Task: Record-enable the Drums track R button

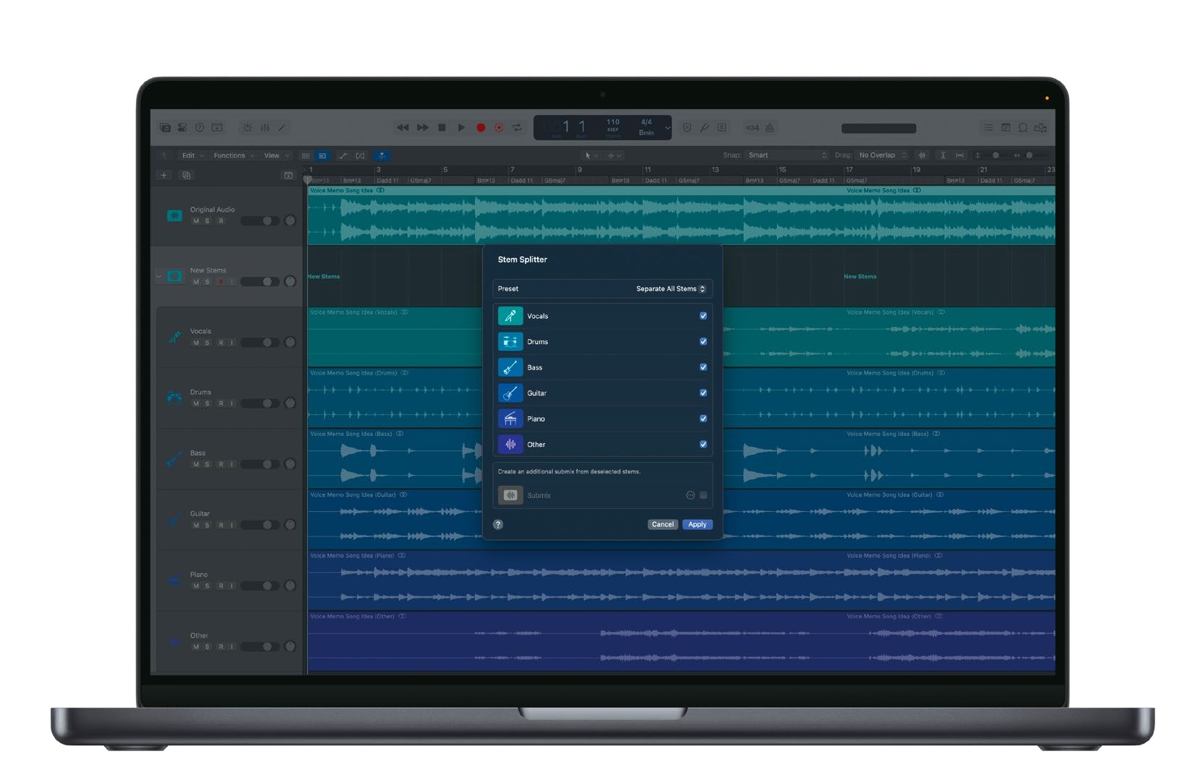Action: [x=221, y=403]
